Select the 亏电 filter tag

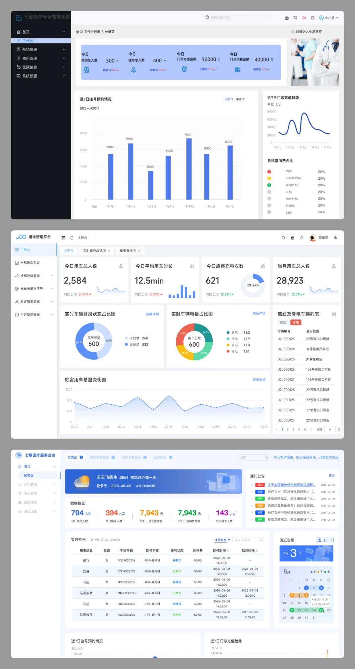pos(296,322)
